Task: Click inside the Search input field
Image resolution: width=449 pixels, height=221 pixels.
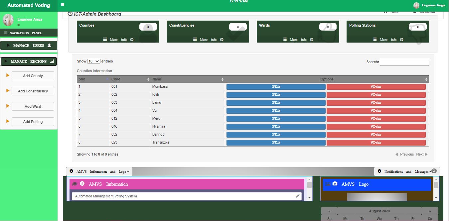Action: pos(404,62)
